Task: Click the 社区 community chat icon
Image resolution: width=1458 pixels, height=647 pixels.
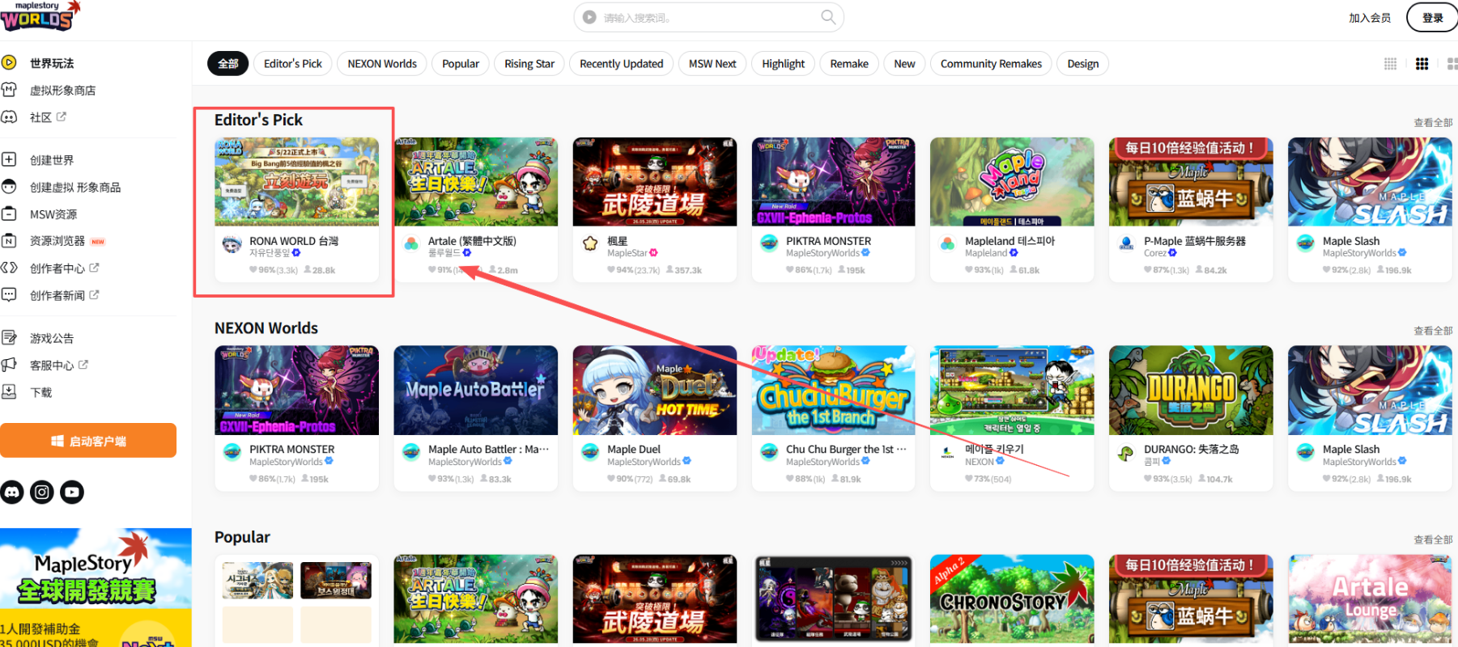Action: tap(9, 117)
